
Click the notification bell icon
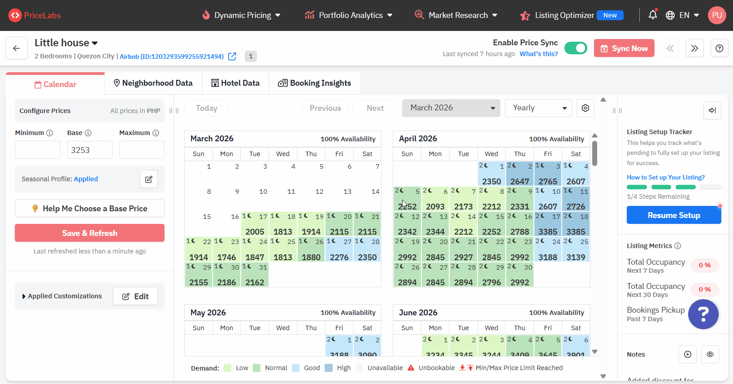coord(652,15)
